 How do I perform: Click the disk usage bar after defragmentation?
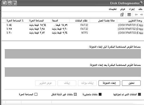point(73,72)
